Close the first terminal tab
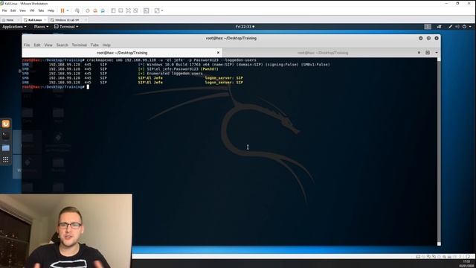 coord(218,53)
